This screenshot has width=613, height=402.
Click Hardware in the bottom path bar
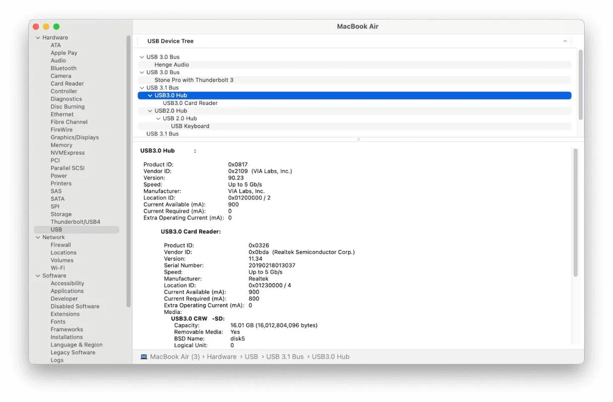[x=222, y=357]
